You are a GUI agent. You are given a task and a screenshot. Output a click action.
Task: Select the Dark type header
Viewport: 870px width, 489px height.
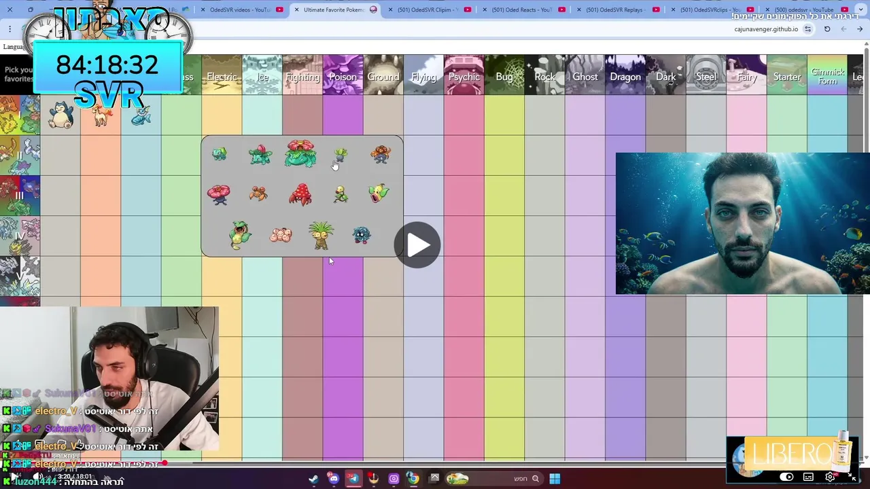tap(666, 75)
